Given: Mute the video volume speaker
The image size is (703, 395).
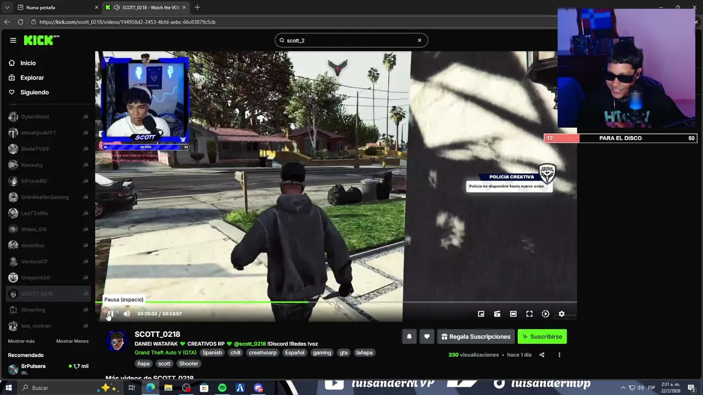Looking at the screenshot, I should 127,314.
